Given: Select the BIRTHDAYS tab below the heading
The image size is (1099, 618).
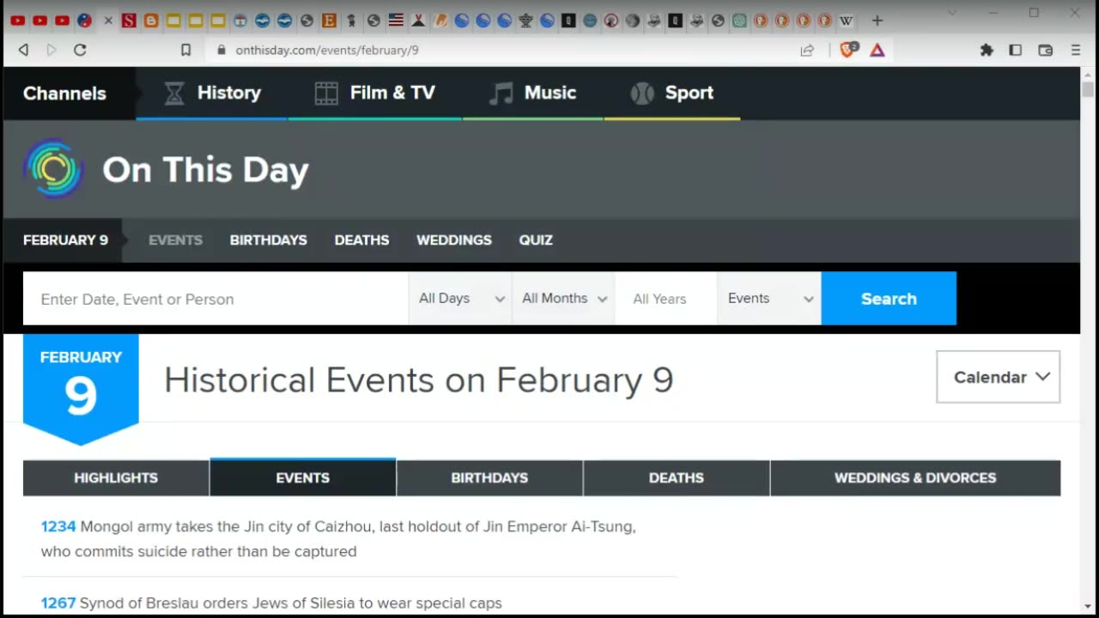Looking at the screenshot, I should [x=489, y=478].
